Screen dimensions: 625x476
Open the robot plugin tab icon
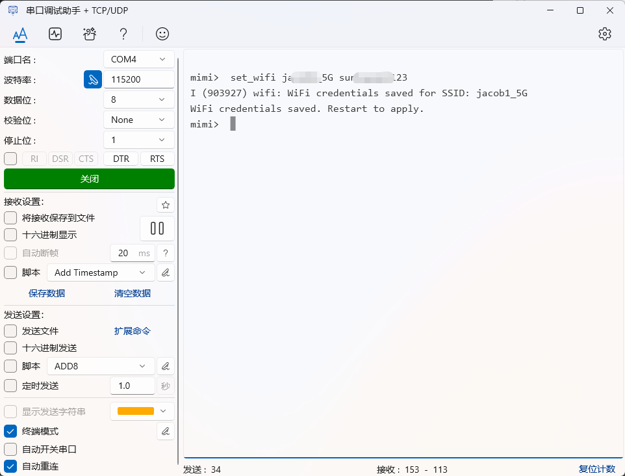(x=90, y=34)
